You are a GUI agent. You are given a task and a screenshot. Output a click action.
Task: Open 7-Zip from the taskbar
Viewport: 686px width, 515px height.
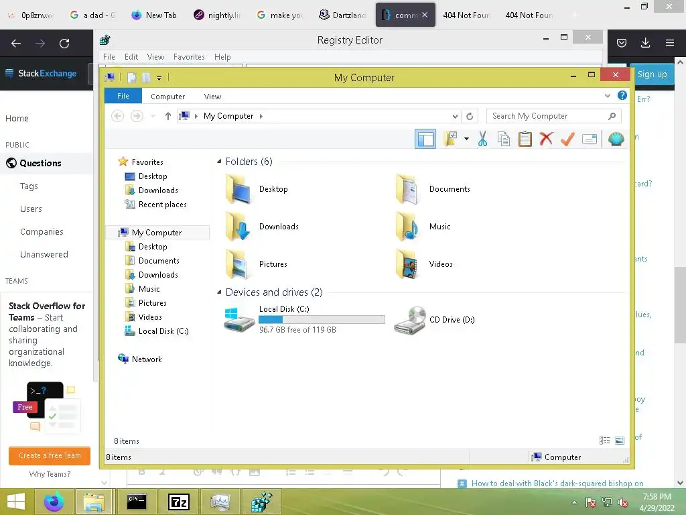click(178, 502)
